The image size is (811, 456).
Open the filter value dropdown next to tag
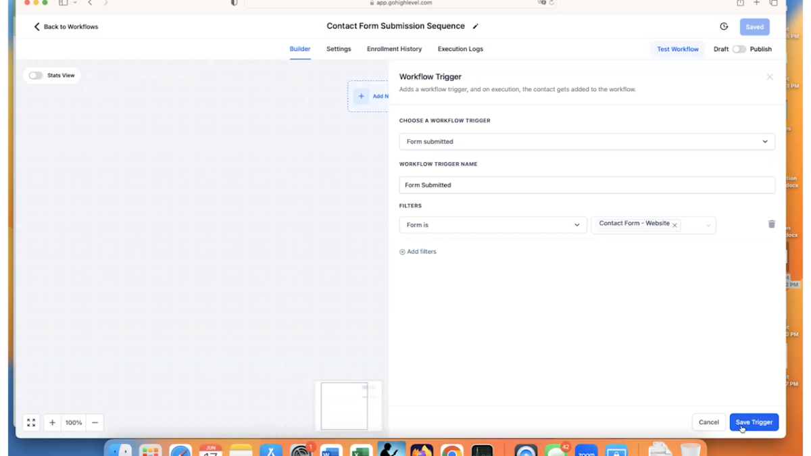[x=707, y=225]
